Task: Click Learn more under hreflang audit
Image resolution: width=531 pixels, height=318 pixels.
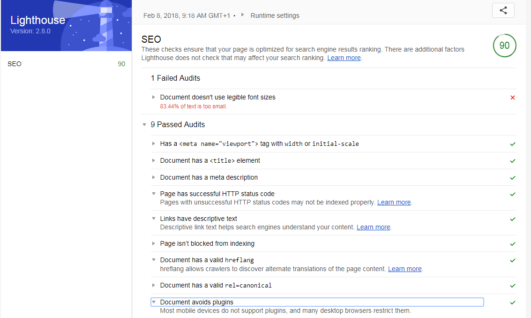Action: coord(404,269)
